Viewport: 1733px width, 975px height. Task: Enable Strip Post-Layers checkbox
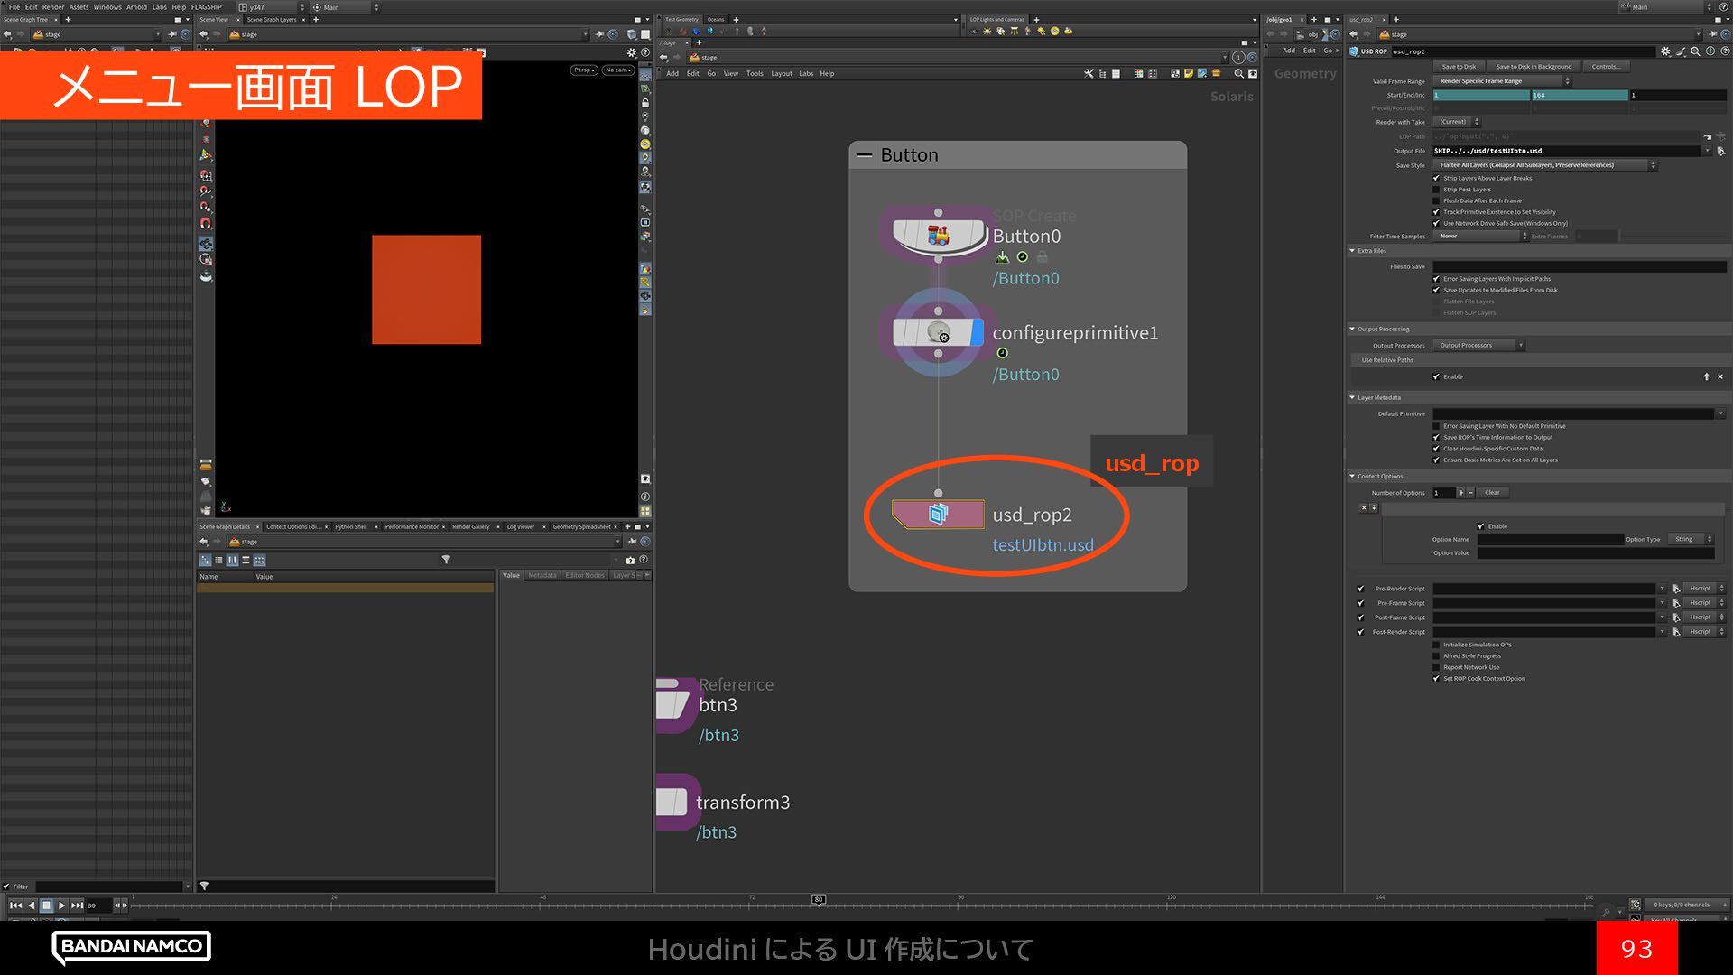pos(1436,190)
